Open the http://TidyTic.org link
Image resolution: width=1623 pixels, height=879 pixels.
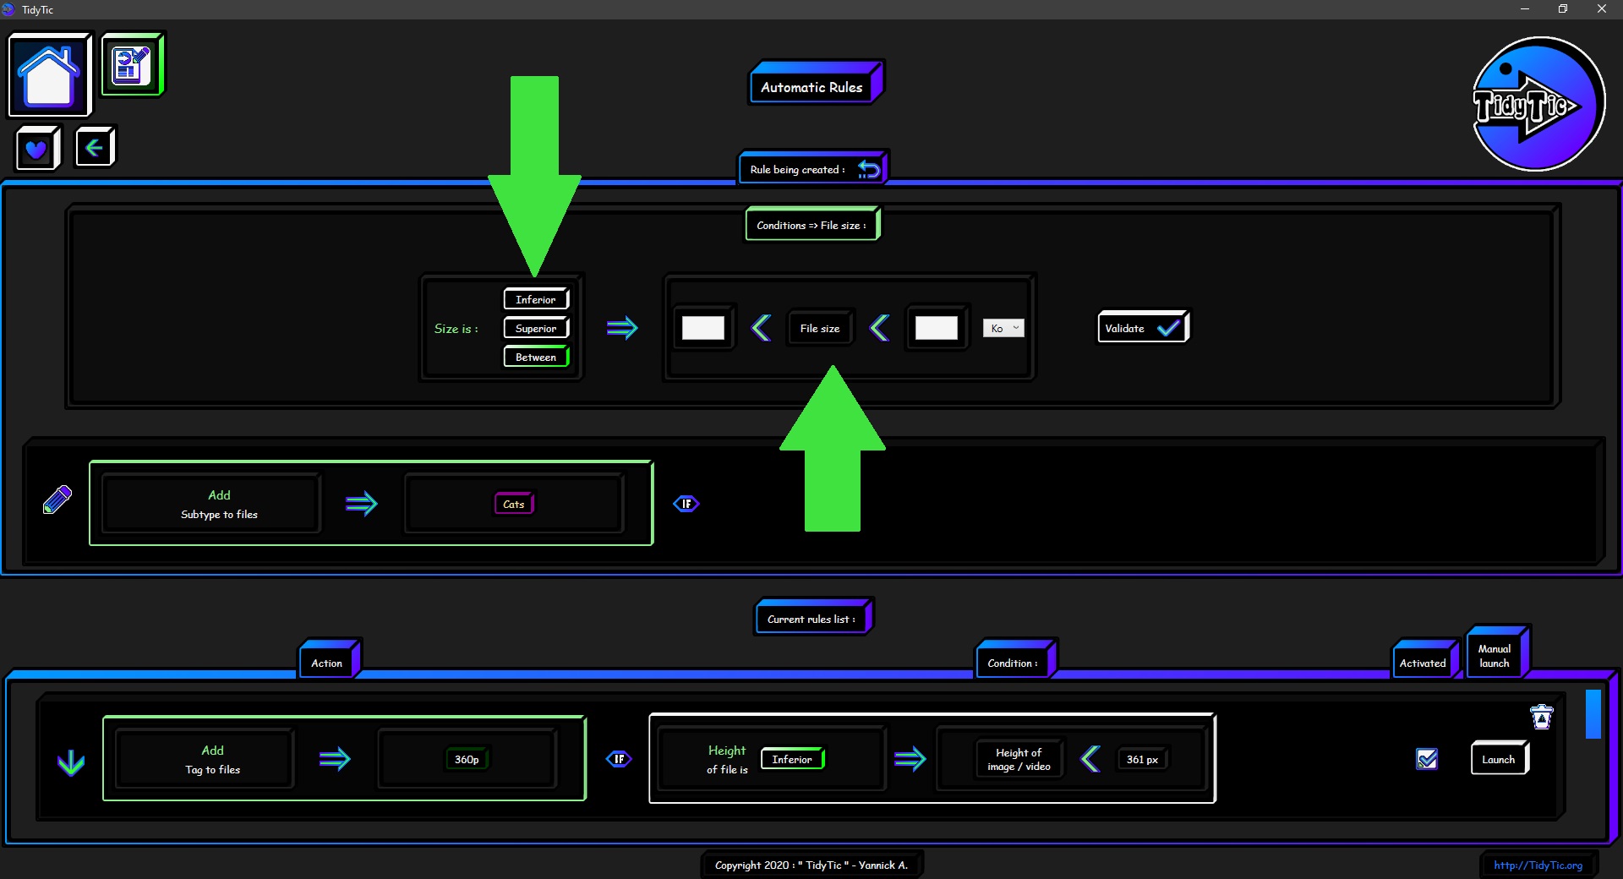click(x=1538, y=865)
